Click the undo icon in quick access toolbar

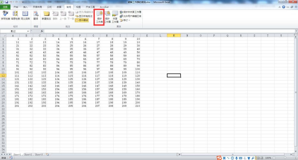[11, 2]
